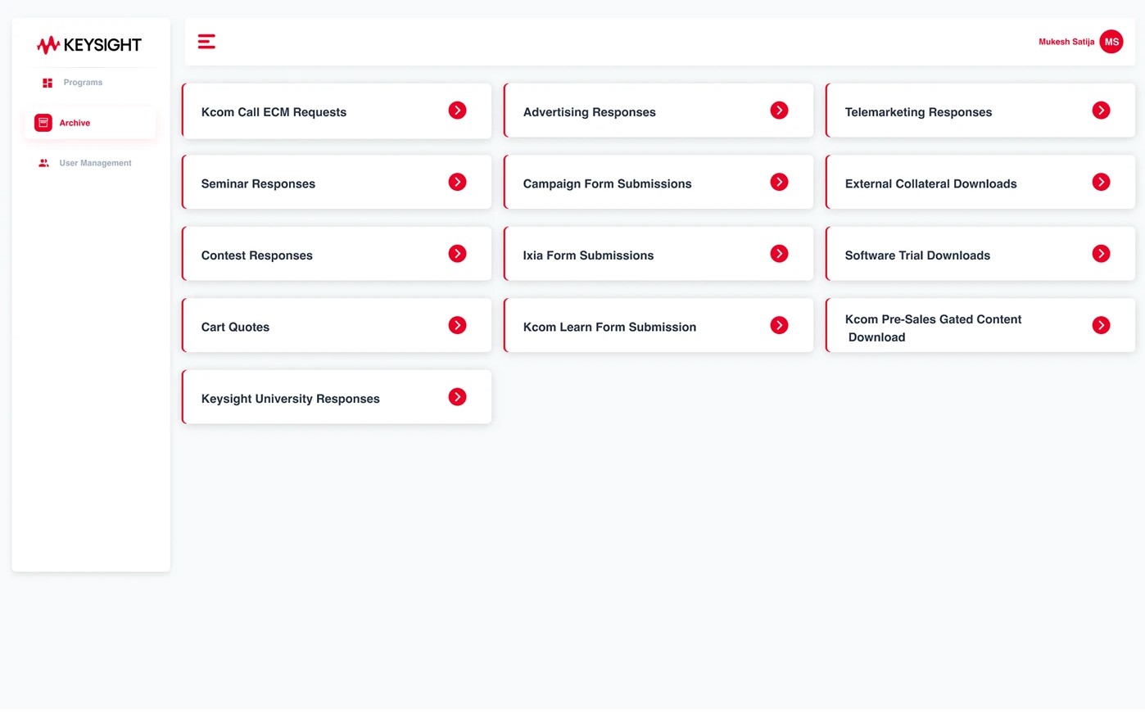The image size is (1145, 714).
Task: Open Cart Quotes title text
Action: pos(235,327)
